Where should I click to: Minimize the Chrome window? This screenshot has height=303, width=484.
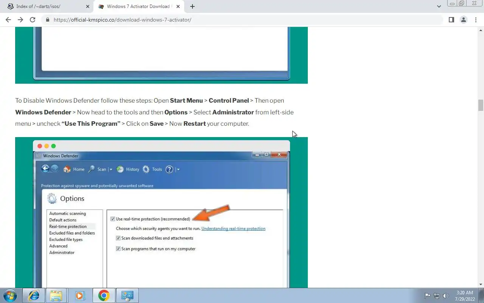(x=452, y=3)
